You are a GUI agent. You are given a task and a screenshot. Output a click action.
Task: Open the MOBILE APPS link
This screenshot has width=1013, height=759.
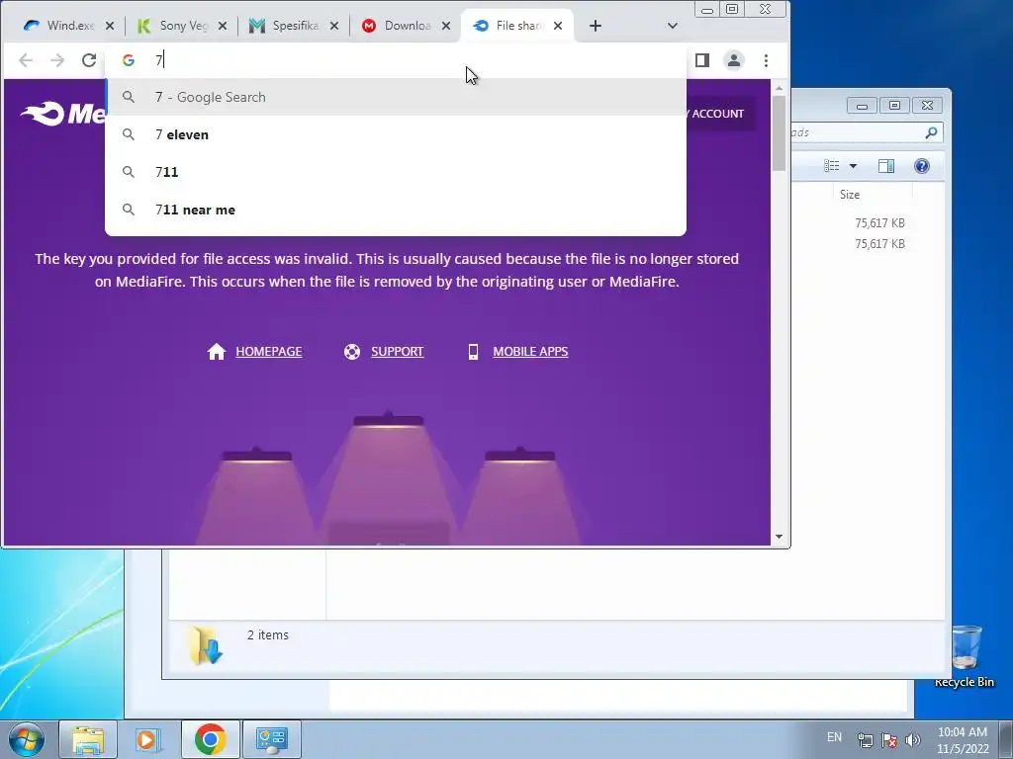[x=530, y=351]
